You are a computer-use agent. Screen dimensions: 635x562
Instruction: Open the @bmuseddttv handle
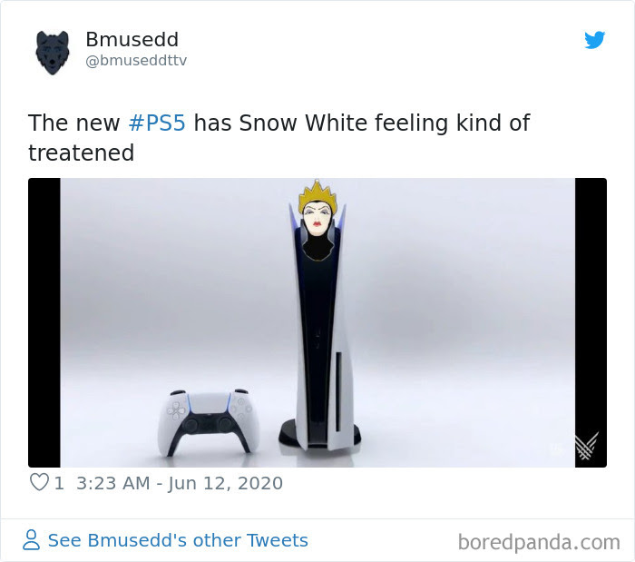(136, 61)
